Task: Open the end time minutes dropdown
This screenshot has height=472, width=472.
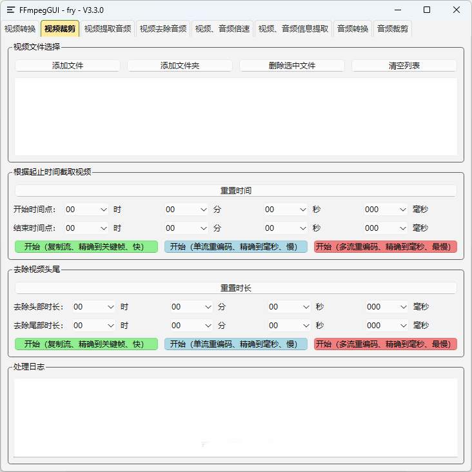Action: coord(186,228)
